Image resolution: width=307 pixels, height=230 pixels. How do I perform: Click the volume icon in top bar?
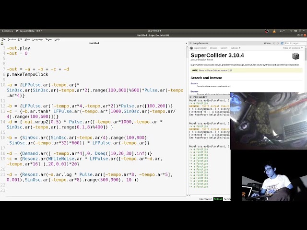(295, 31)
